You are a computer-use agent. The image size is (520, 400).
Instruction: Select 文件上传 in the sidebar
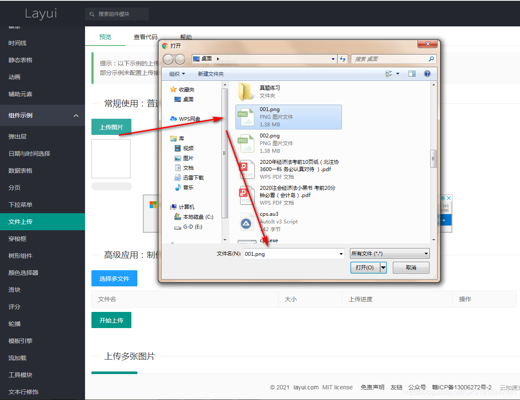pos(43,222)
